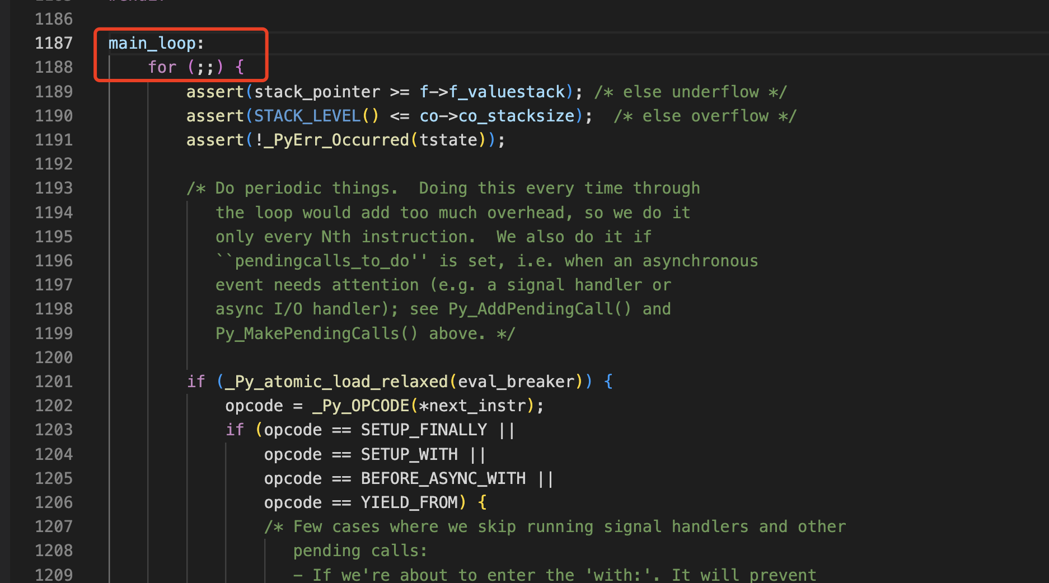Click line number 1187 in the gutter

pyautogui.click(x=54, y=43)
